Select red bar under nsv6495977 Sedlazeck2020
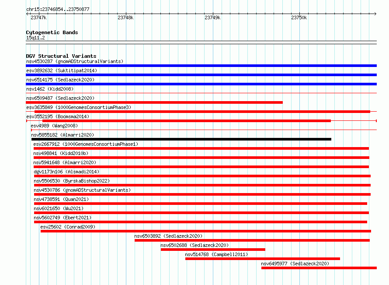This screenshot has height=285, width=389. pyautogui.click(x=319, y=268)
